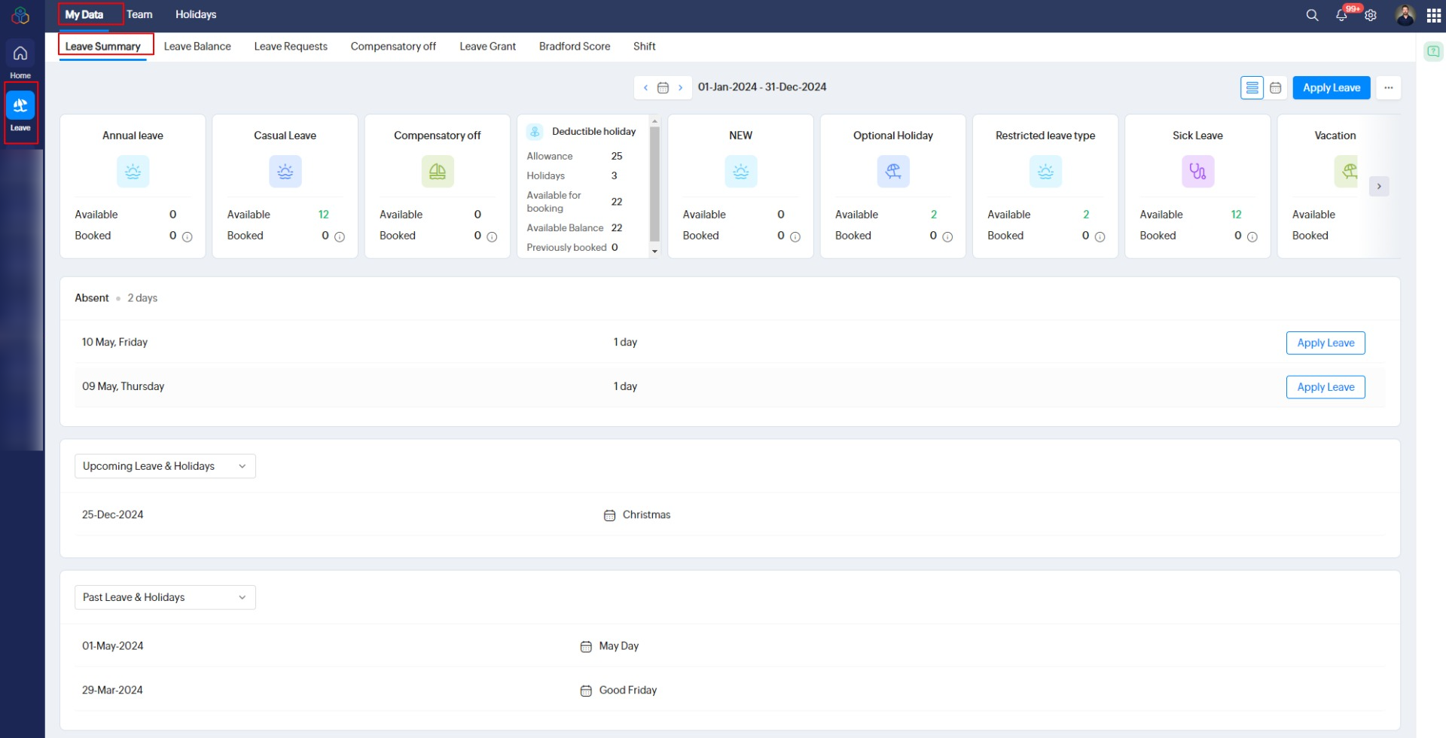Open the Home sidebar icon
This screenshot has width=1446, height=738.
[x=20, y=60]
